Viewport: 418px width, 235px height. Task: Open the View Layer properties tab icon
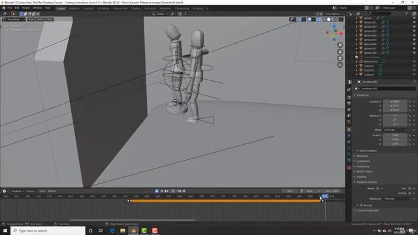pos(349,110)
